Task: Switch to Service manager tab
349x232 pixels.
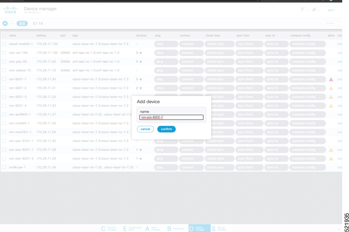Action: pyautogui.click(x=219, y=228)
